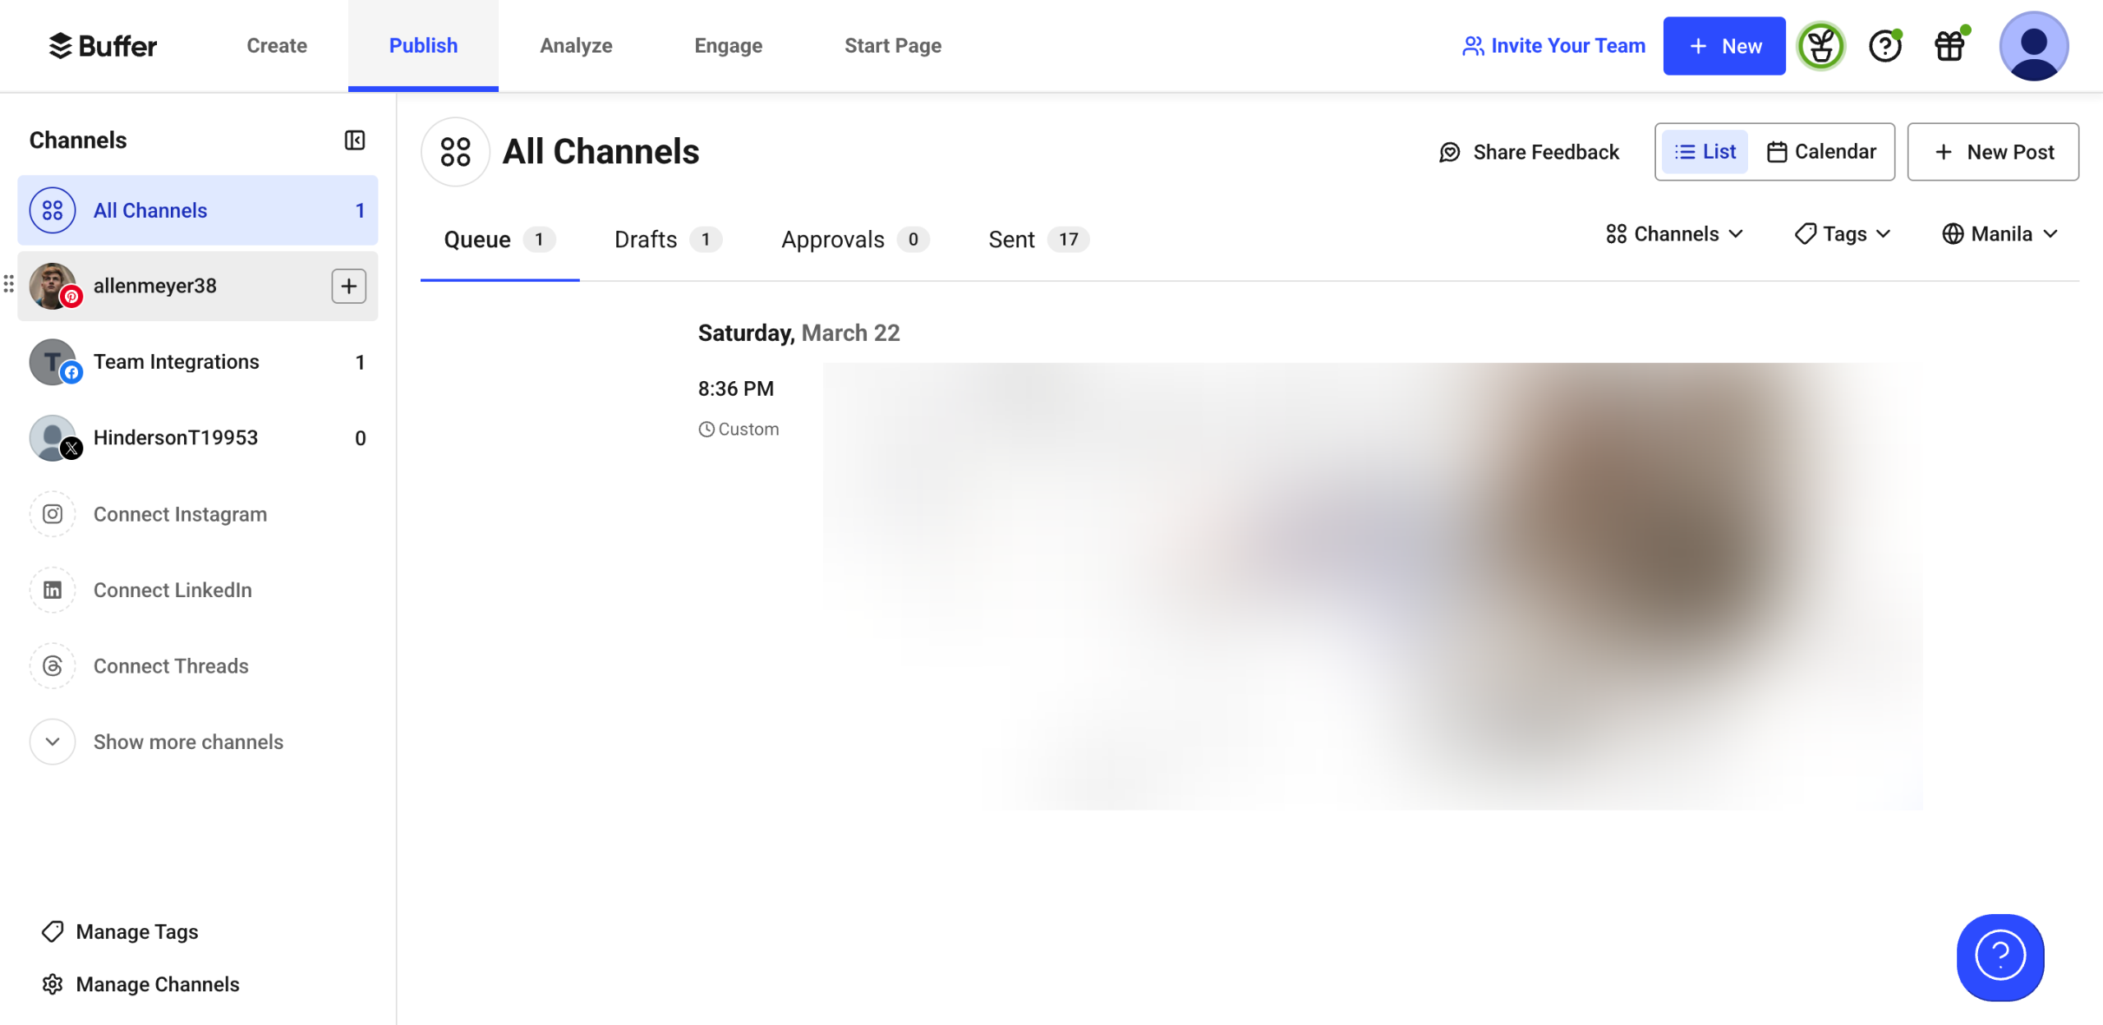2103x1025 pixels.
Task: Switch to List view
Action: (1705, 152)
